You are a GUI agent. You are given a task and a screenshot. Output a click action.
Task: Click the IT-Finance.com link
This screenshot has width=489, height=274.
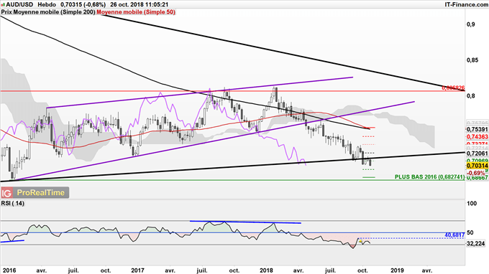[466, 4]
